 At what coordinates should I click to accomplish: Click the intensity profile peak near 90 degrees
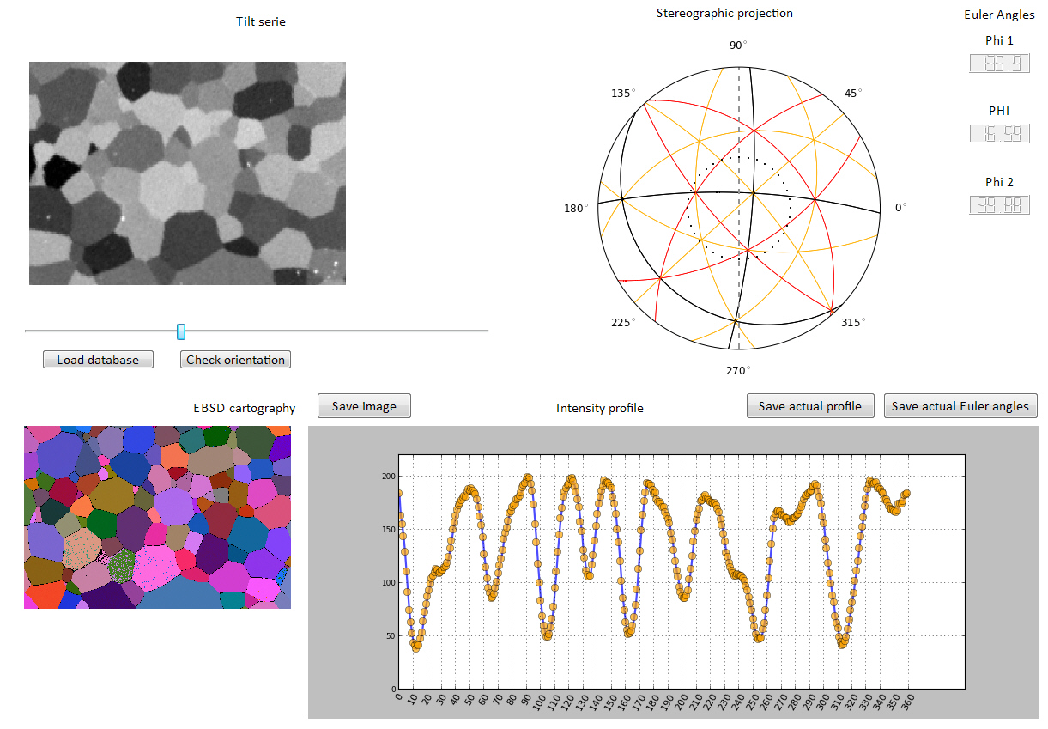[x=527, y=478]
